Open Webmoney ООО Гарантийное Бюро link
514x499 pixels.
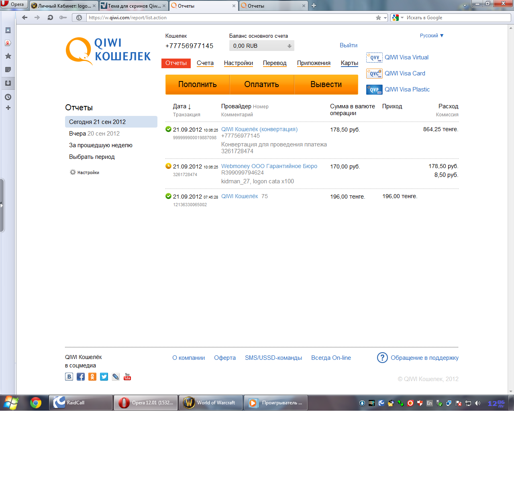coord(269,166)
